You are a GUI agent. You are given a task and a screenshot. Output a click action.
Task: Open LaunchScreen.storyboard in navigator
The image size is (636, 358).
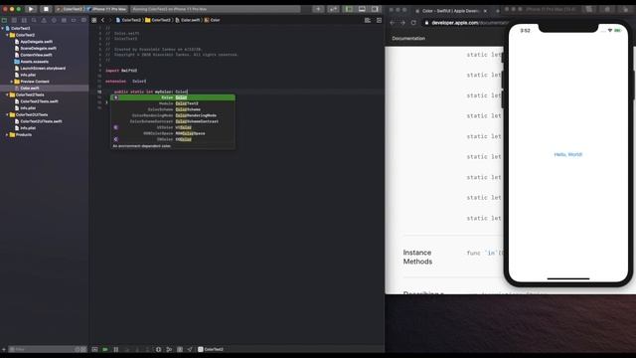43,69
